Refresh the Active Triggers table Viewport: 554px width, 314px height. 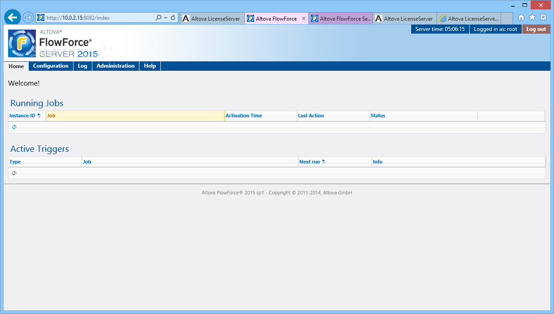(14, 173)
